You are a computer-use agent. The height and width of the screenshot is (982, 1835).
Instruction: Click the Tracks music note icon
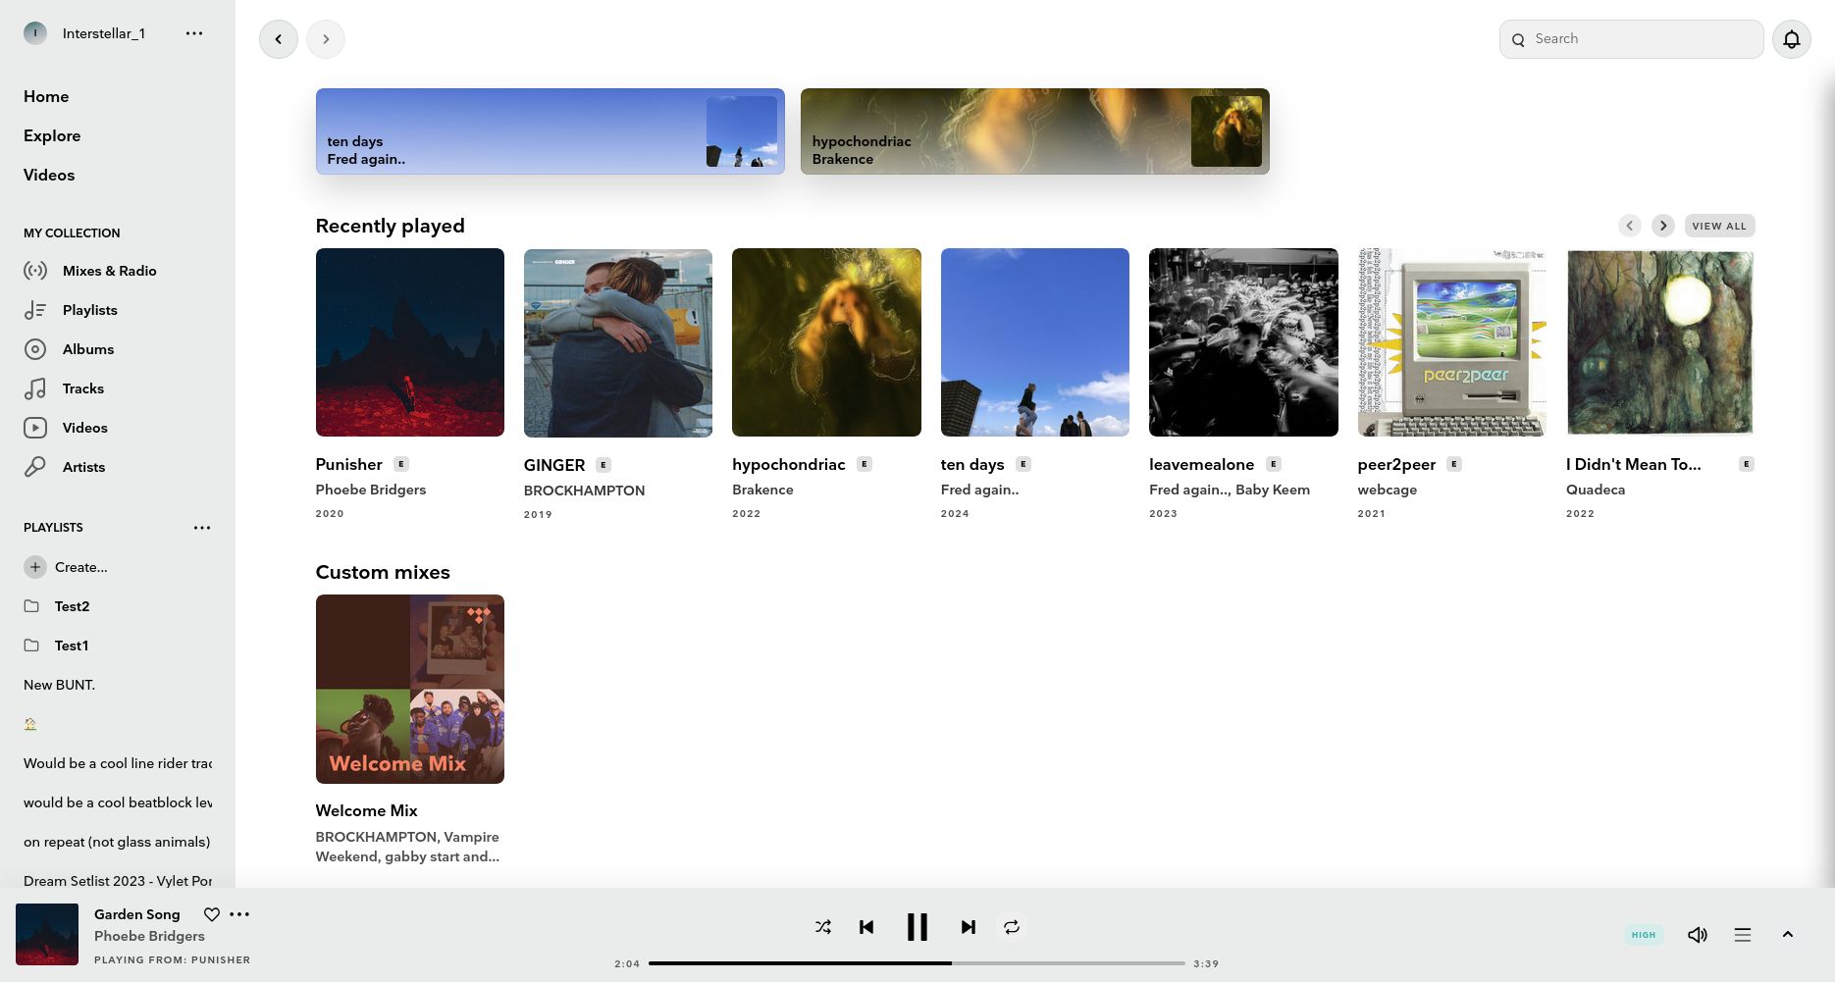[35, 388]
